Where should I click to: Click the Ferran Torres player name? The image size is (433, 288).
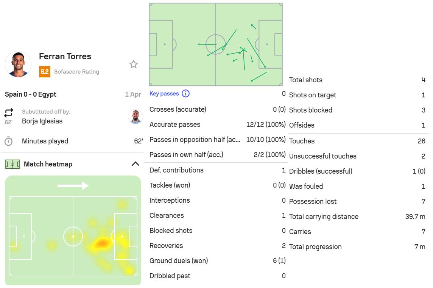pos(65,57)
